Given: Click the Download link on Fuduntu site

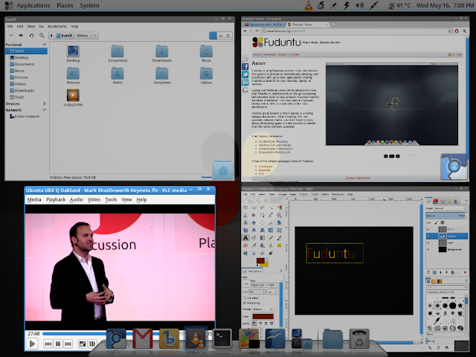Looking at the screenshot, I should coord(269,54).
